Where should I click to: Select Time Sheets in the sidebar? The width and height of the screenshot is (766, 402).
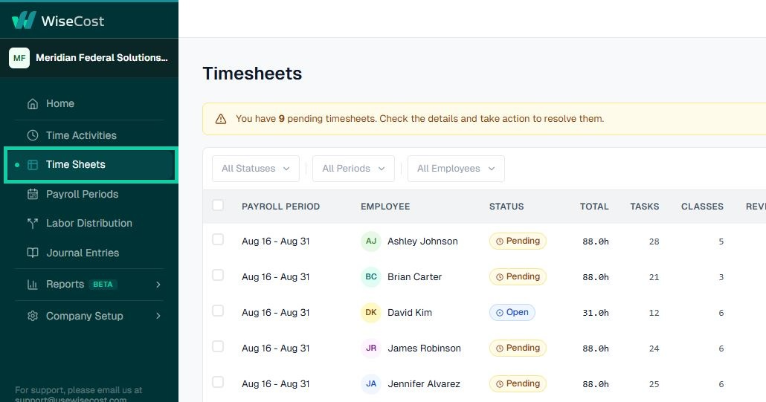click(91, 165)
